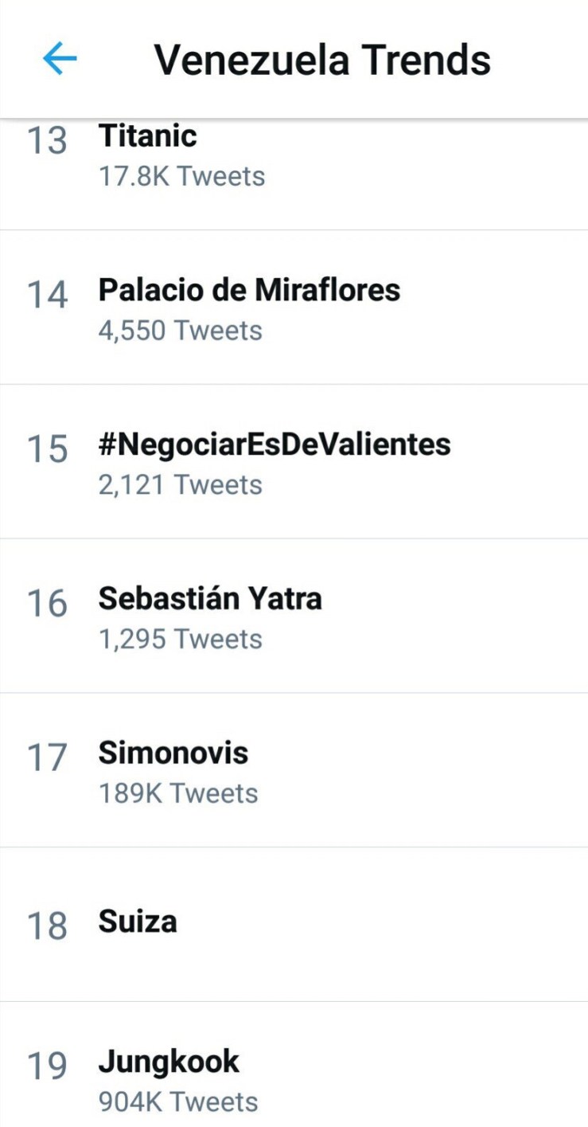The image size is (588, 1127).
Task: Click rank number 19
Action: (x=48, y=1066)
